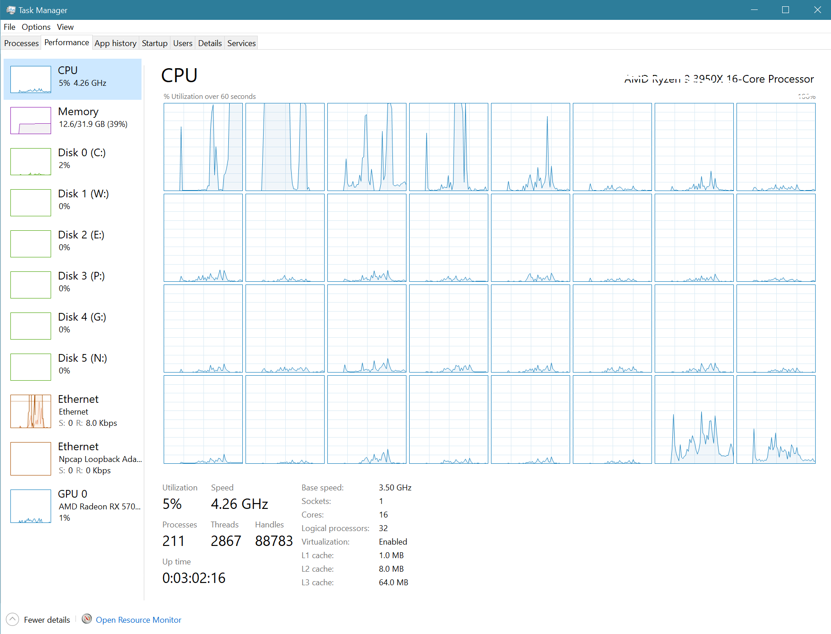Select Disk 4 (G:) entry
Image resolution: width=831 pixels, height=634 pixels.
72,326
